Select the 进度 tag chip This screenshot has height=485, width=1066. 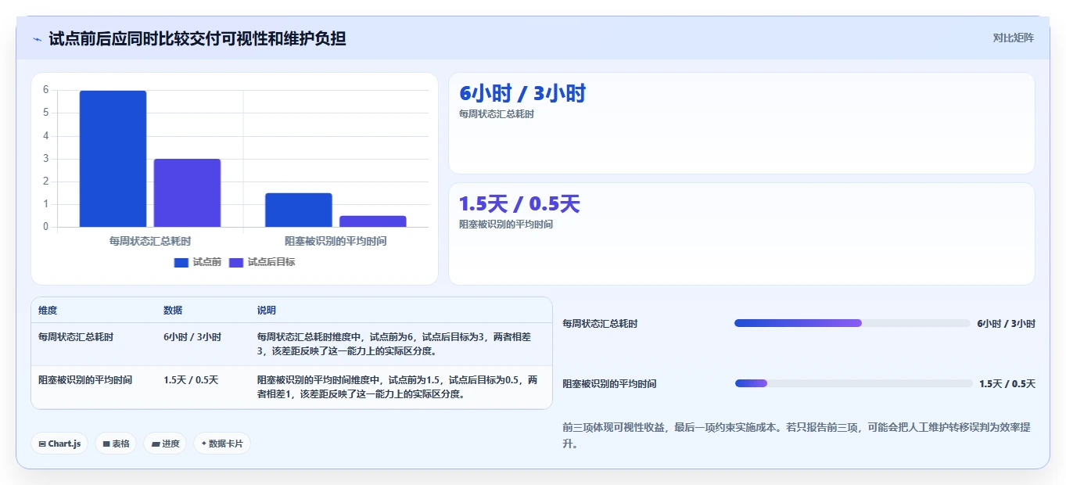click(x=165, y=444)
